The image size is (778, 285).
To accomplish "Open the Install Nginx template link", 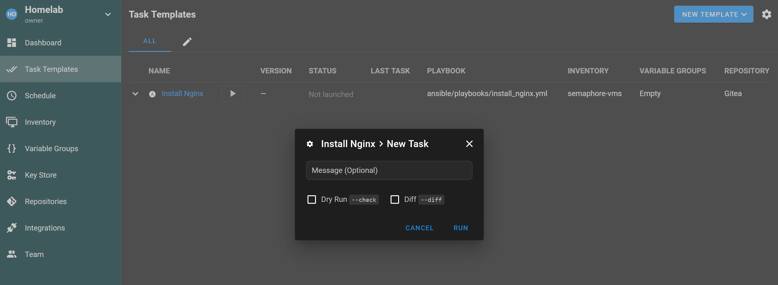I will [183, 93].
